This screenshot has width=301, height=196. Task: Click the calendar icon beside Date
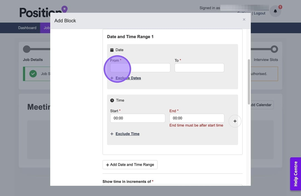pyautogui.click(x=112, y=50)
